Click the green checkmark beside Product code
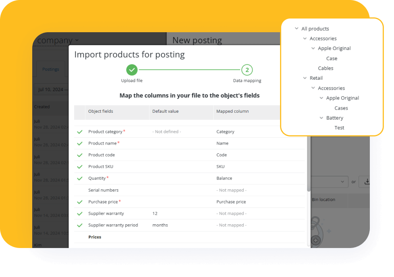The image size is (394, 277). coord(80,155)
